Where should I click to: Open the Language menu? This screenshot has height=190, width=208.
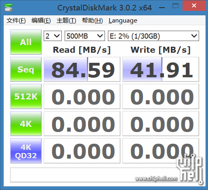(x=123, y=21)
